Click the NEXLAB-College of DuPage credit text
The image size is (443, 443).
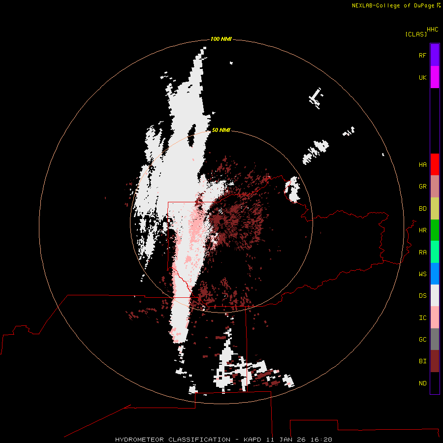[393, 5]
